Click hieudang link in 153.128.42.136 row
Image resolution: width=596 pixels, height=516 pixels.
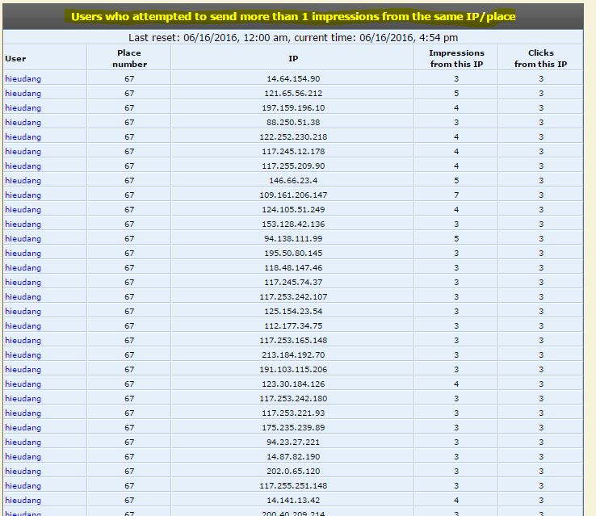(23, 224)
